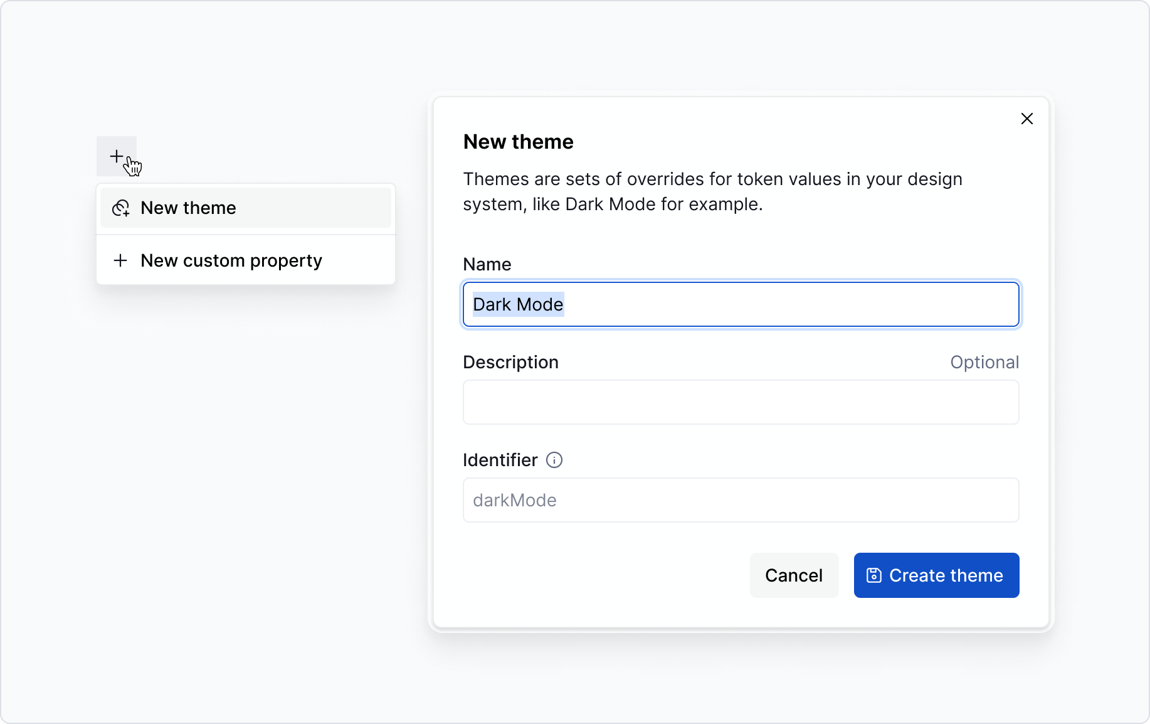Screen dimensions: 1150x724
Task: Open the add menu via the plus button
Action: tap(118, 156)
